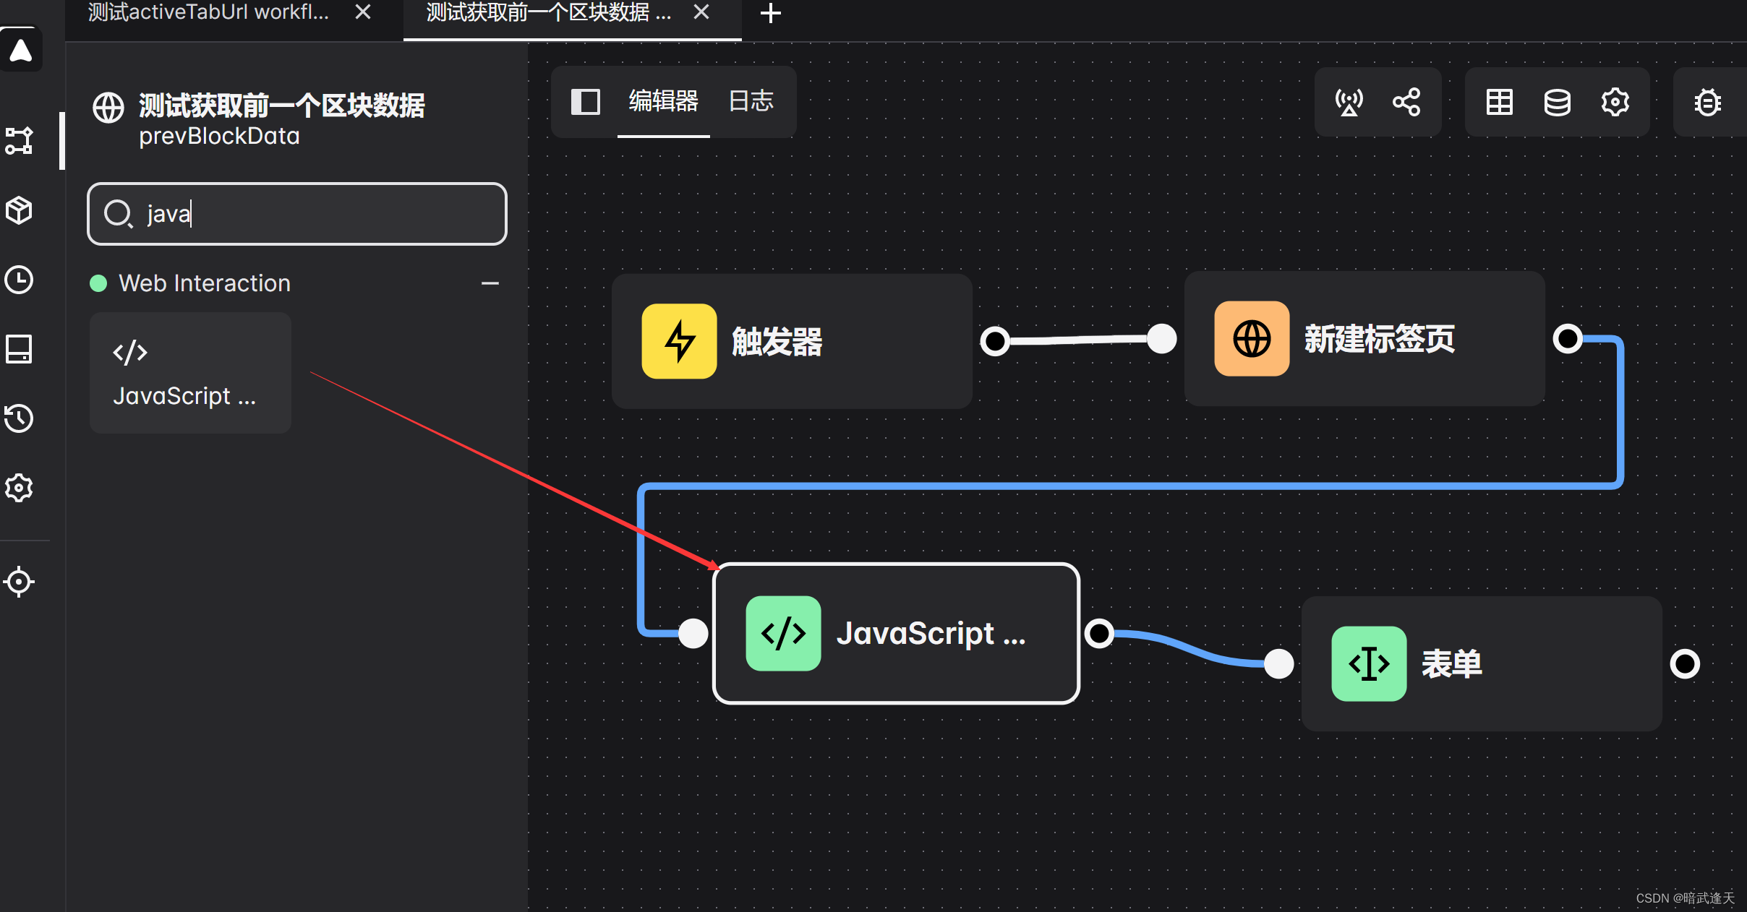The image size is (1747, 912).
Task: Switch to the 测试activeTabUrl workflow tab
Action: click(x=208, y=12)
